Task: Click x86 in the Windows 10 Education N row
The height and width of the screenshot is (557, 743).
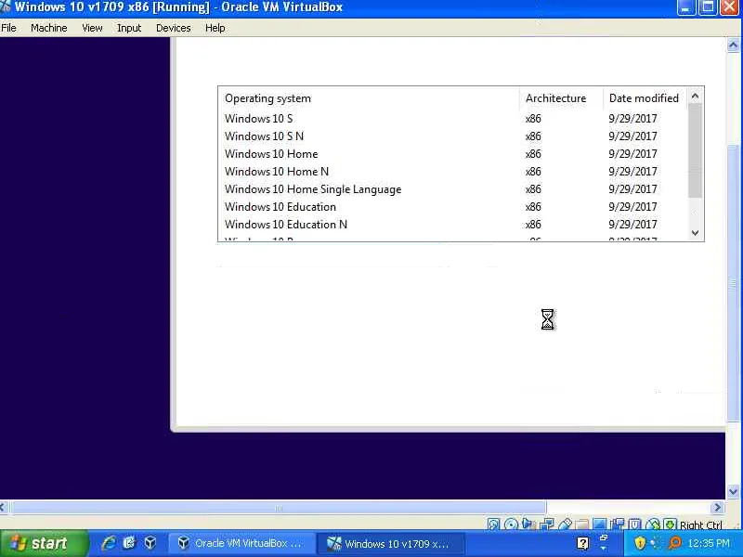Action: click(x=533, y=225)
